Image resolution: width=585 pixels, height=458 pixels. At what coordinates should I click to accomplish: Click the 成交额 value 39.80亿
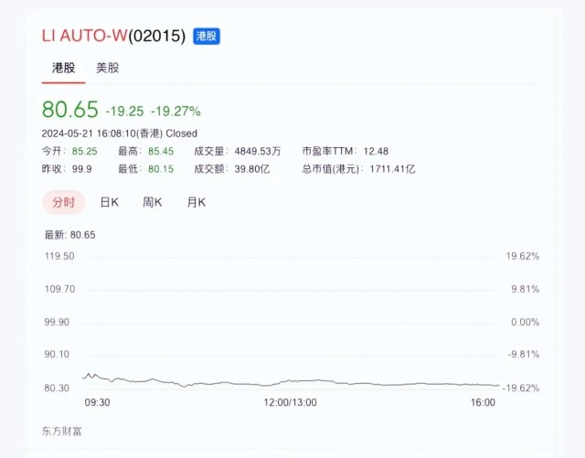pos(252,169)
